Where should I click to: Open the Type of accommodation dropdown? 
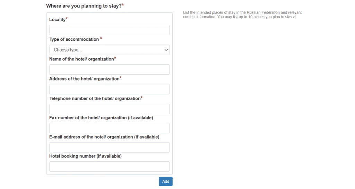pyautogui.click(x=109, y=50)
